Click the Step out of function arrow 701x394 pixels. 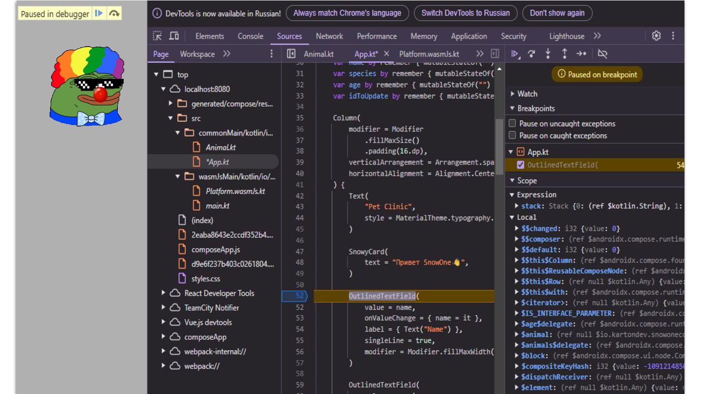click(564, 54)
